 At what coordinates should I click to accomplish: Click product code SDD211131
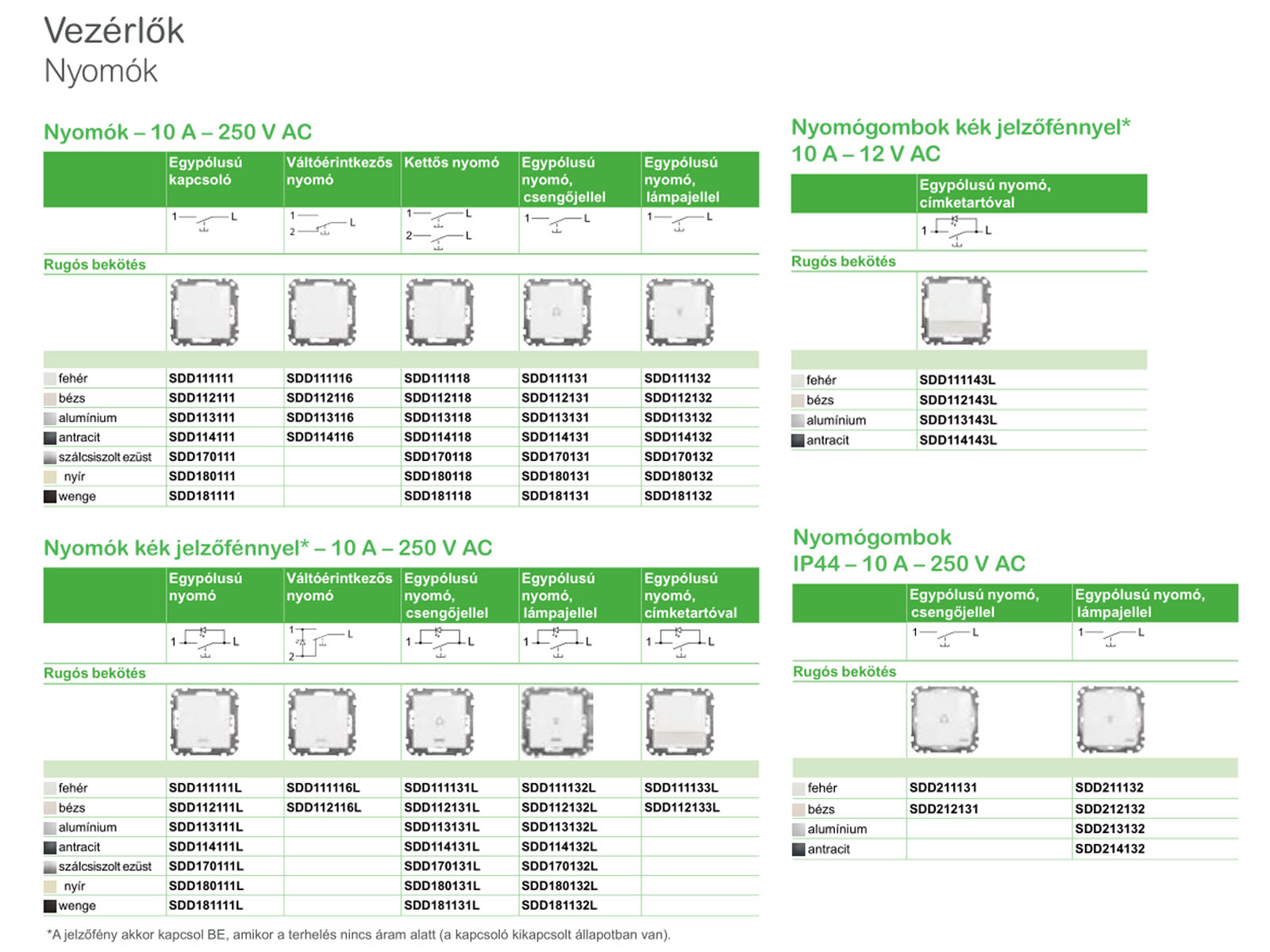pos(943,788)
